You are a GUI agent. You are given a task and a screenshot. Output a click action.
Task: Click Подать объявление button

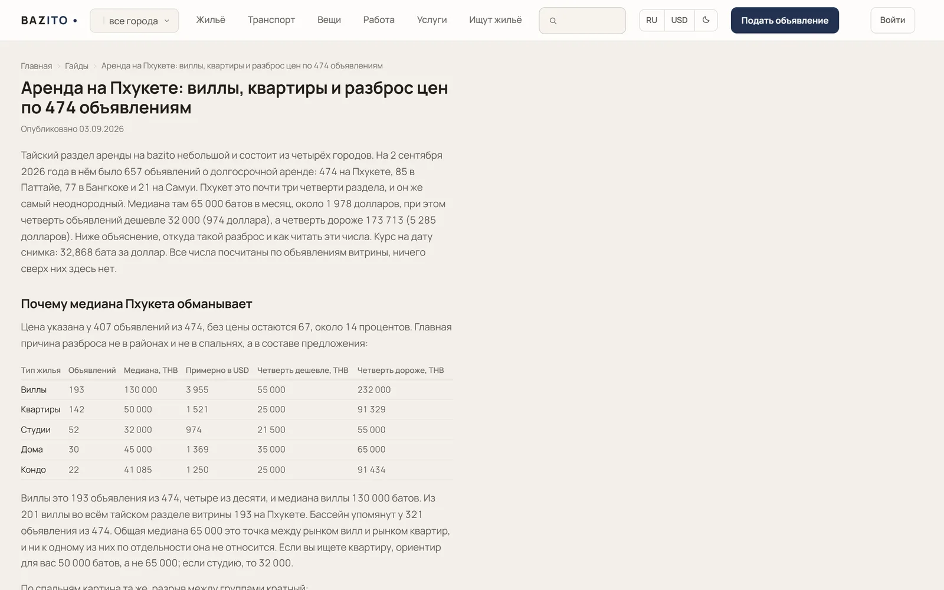[x=785, y=21]
